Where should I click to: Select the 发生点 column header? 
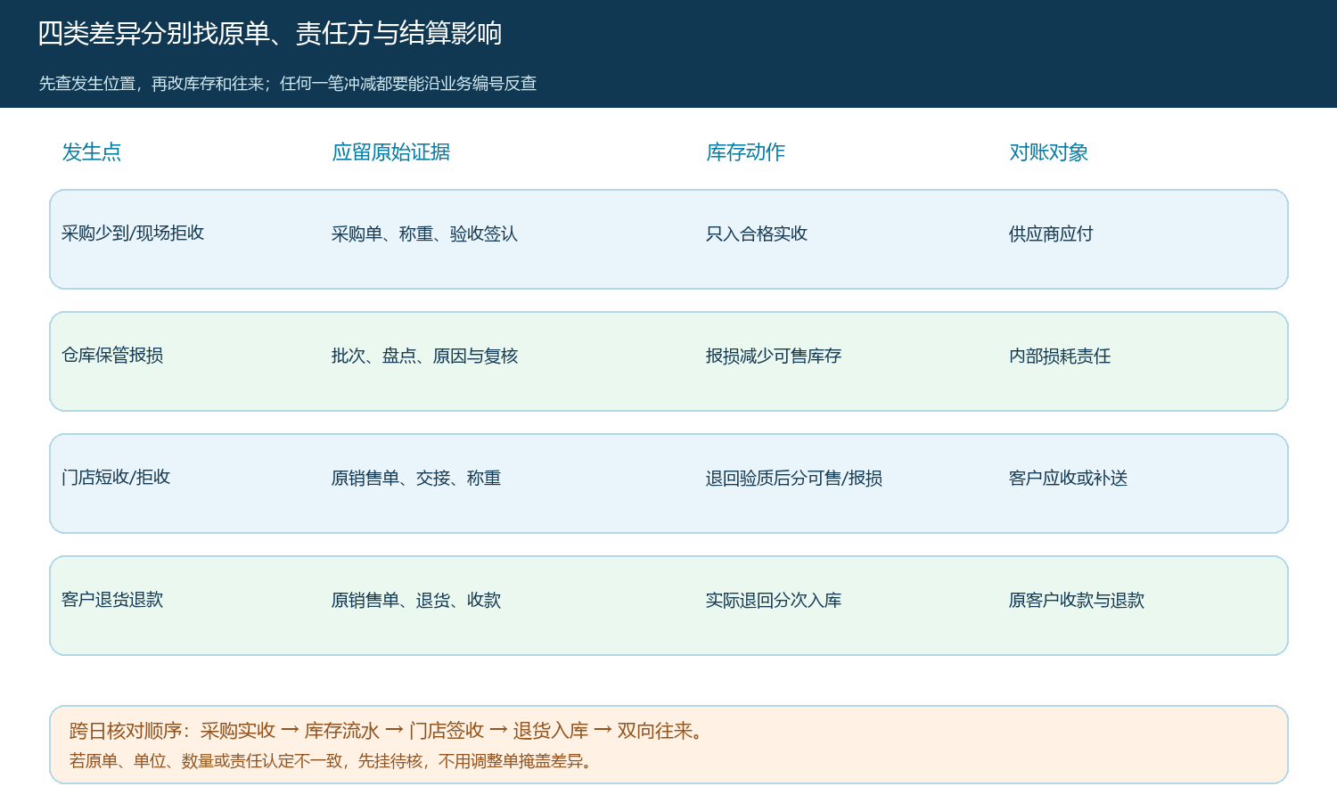coord(92,152)
